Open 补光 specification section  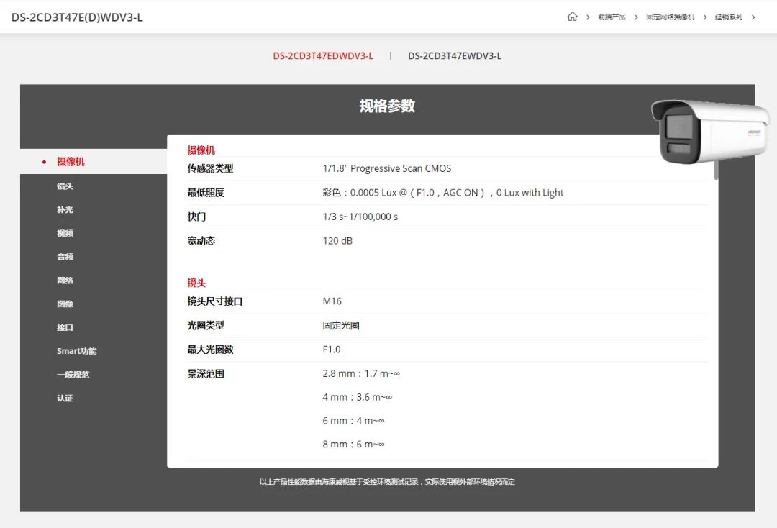[65, 210]
